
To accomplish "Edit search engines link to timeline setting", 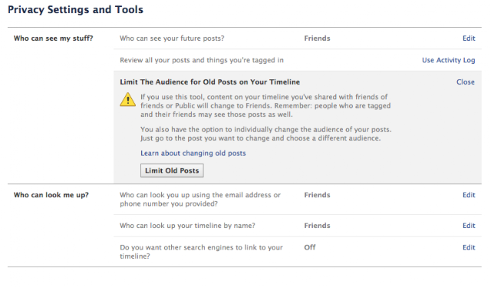I will tap(469, 247).
